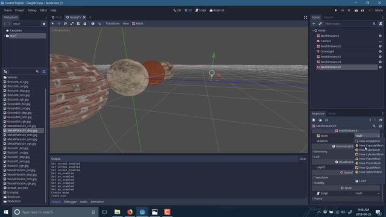Go to previous object in Inspector history
386x217 pixels.
(x=370, y=120)
